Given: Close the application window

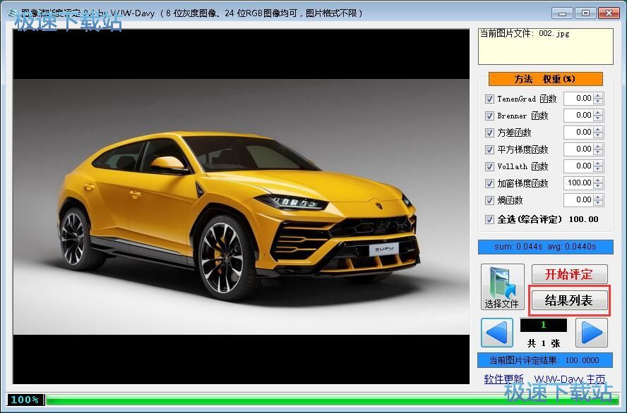Looking at the screenshot, I should pos(609,13).
